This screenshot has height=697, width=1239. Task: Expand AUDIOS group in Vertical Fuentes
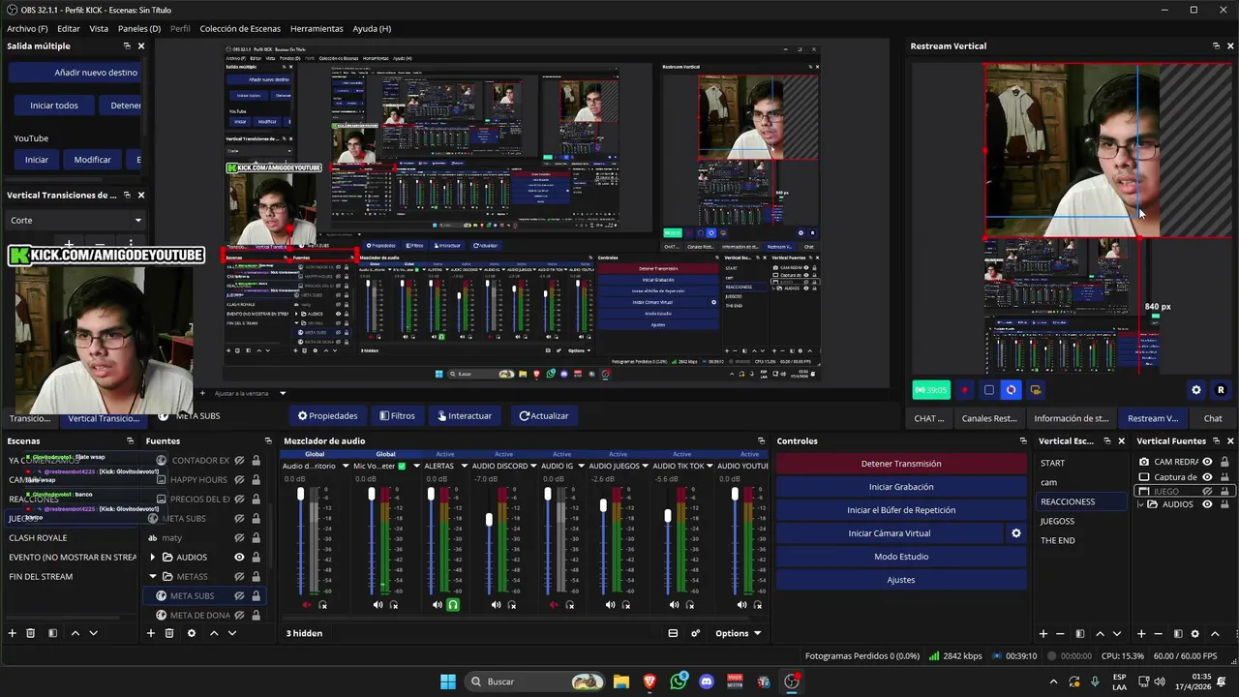tap(1141, 504)
